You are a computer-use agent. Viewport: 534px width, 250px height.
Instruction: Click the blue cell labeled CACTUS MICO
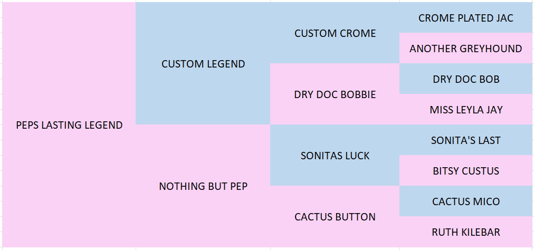[x=466, y=201]
